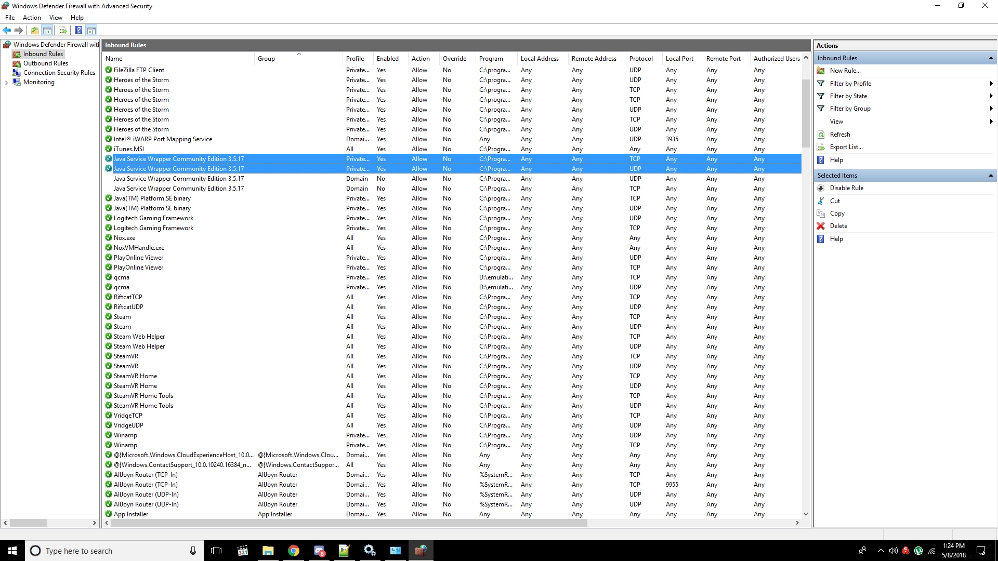Open the File menu
Viewport: 998px width, 561px height.
pos(10,18)
